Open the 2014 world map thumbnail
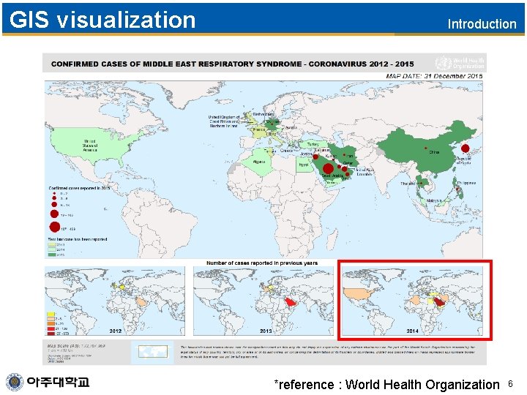 click(x=412, y=301)
